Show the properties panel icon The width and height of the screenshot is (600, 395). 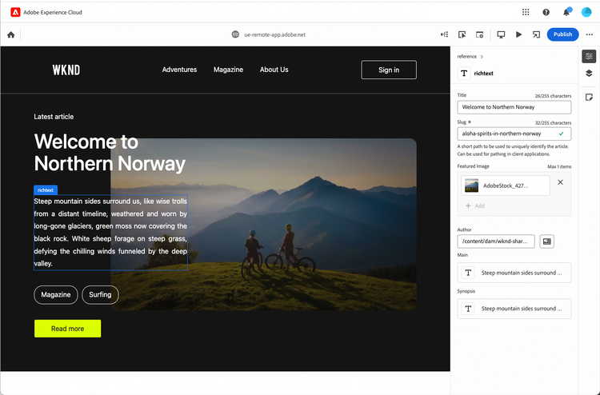pos(589,57)
